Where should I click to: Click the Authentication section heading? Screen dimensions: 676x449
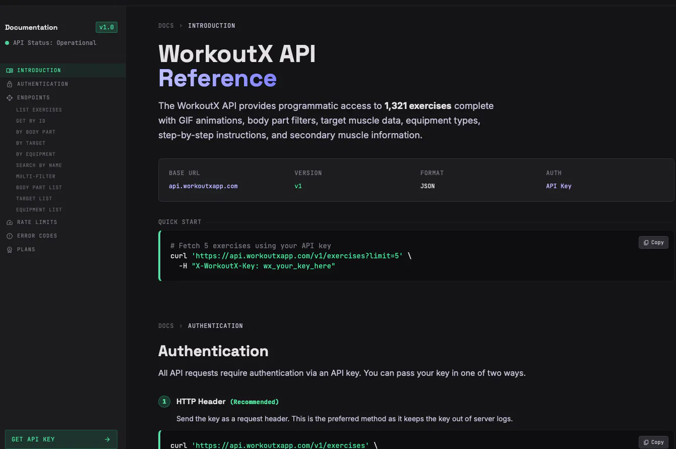click(213, 351)
